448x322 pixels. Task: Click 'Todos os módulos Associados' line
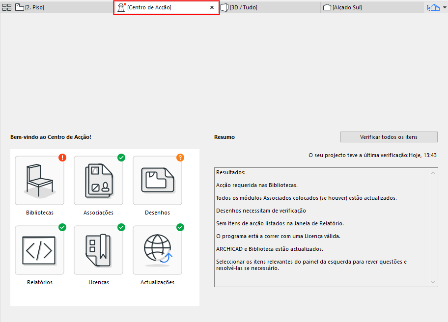[307, 198]
